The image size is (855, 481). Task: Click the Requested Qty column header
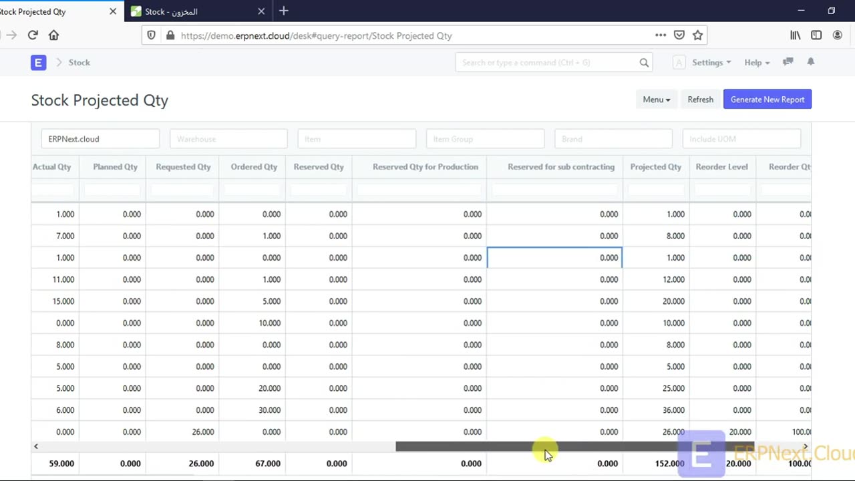click(183, 167)
